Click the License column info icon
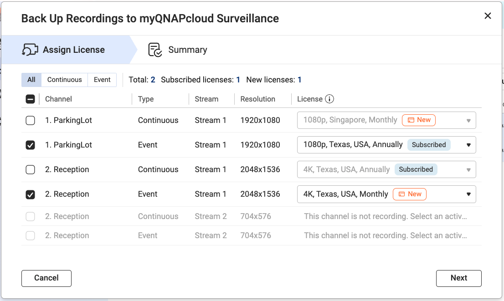504x301 pixels. pos(329,99)
